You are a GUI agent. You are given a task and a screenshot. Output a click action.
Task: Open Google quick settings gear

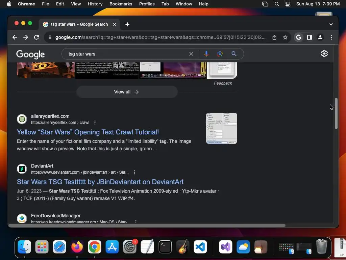324,53
